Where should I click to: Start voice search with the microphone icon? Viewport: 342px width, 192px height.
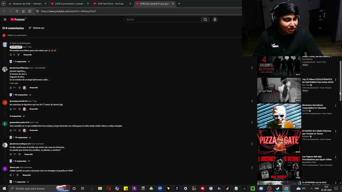[x=215, y=19]
